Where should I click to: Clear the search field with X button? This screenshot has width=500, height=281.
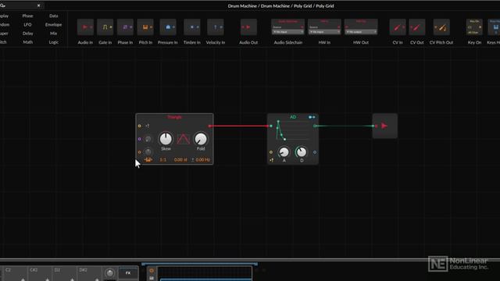(39, 5)
